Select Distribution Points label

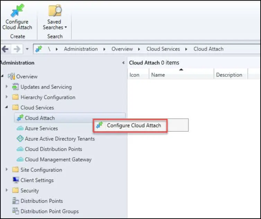coord(42,201)
